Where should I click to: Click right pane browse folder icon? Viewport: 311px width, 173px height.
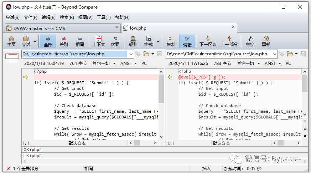290,54
